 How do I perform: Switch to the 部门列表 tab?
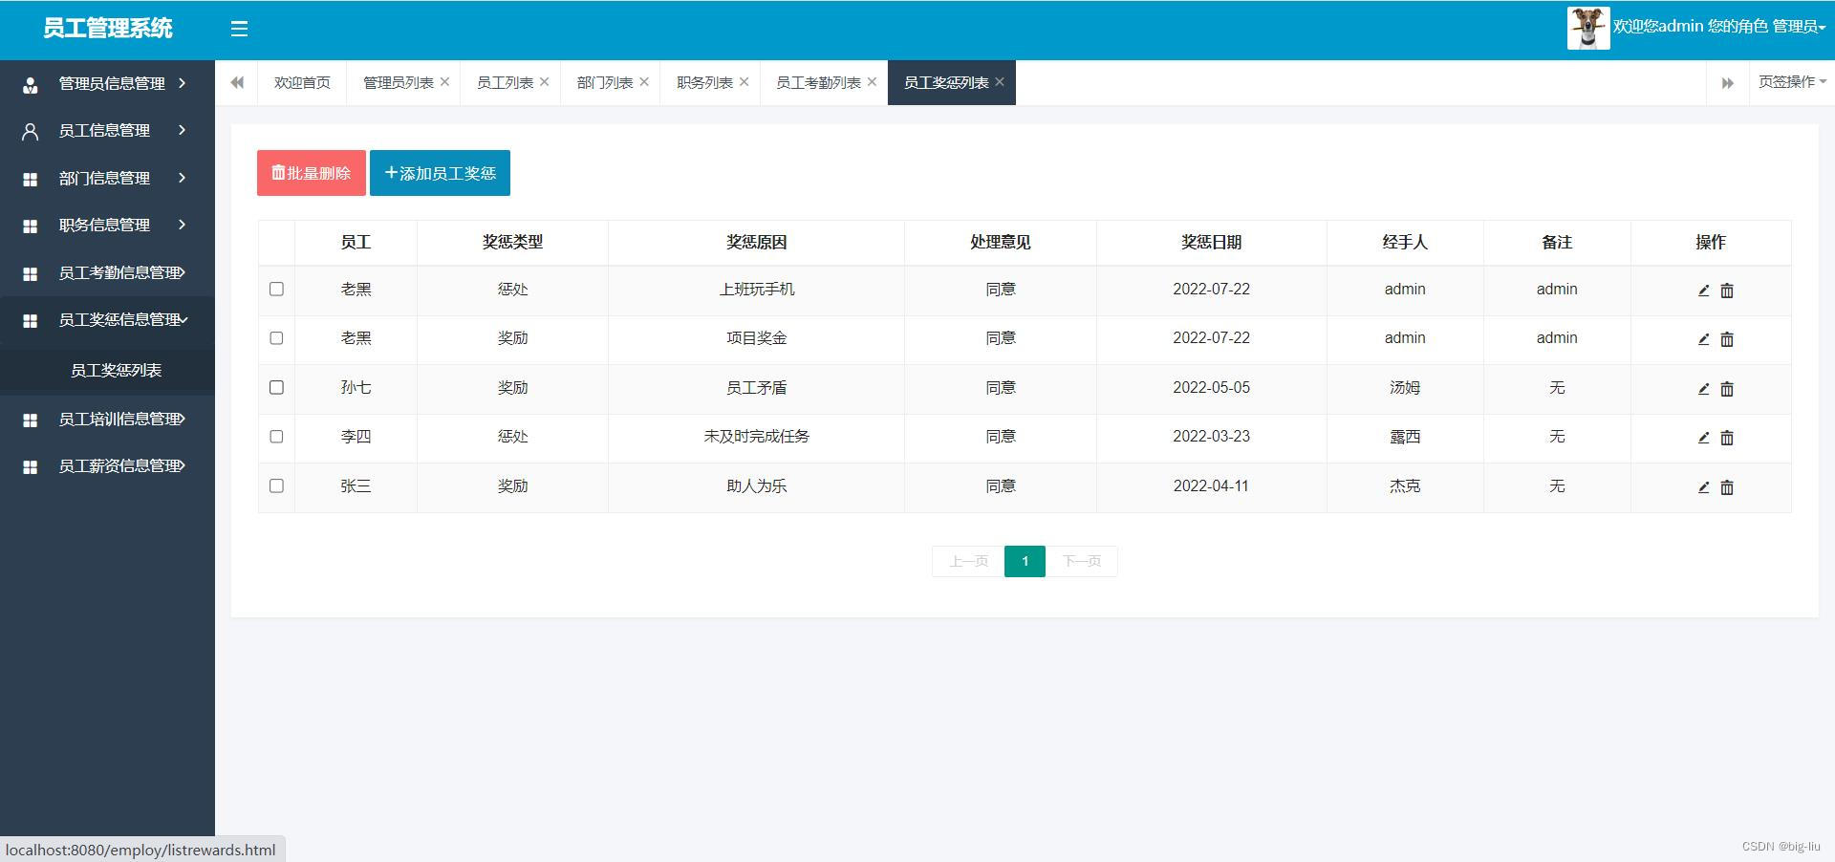pyautogui.click(x=604, y=83)
